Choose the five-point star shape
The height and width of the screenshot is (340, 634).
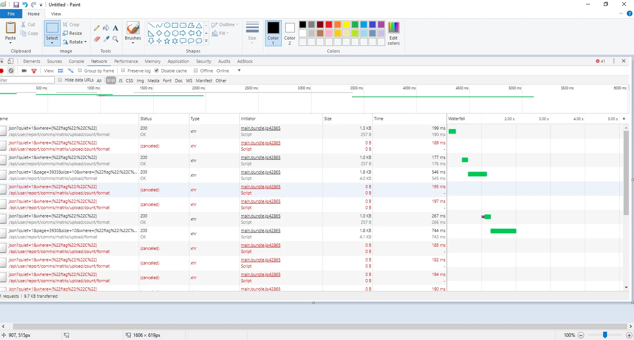point(167,41)
